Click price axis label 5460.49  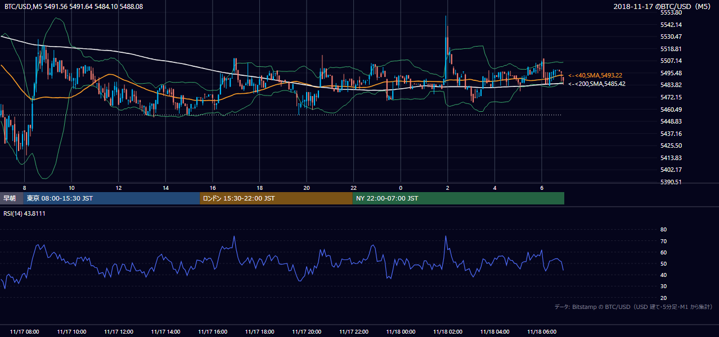(x=671, y=110)
